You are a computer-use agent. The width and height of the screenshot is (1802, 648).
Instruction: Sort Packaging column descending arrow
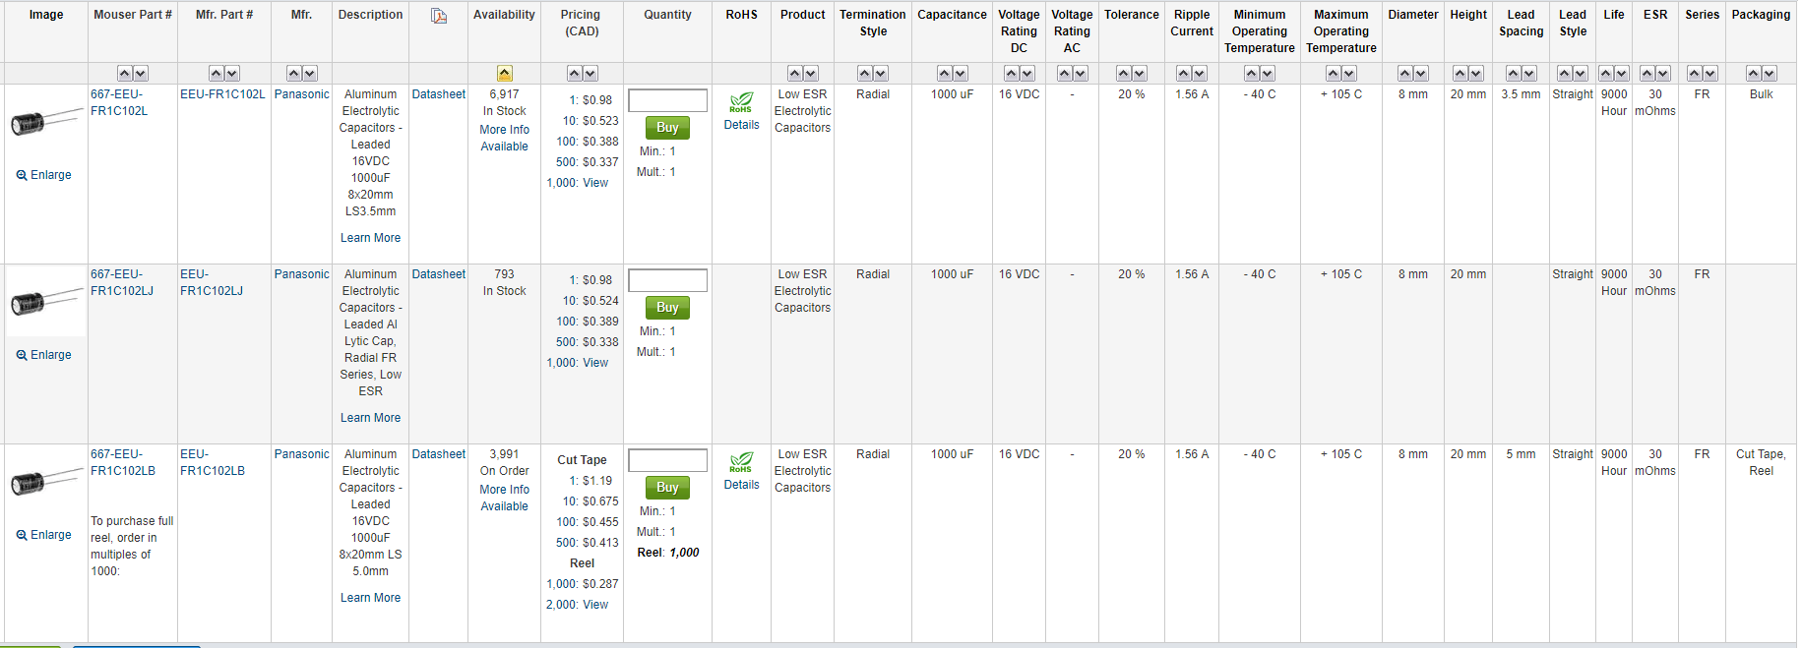(1770, 74)
